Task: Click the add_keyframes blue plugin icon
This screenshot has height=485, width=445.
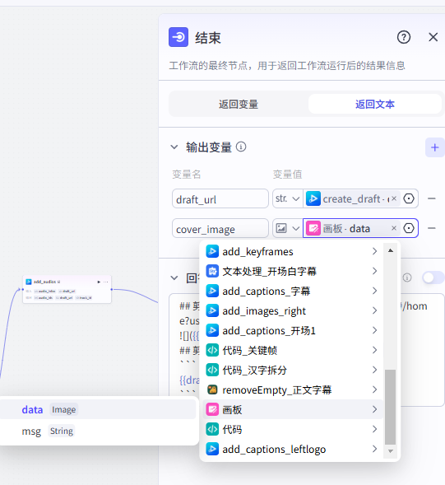Action: pos(212,251)
